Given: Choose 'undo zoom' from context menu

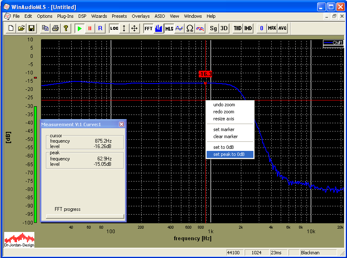Looking at the screenshot, I should pos(224,105).
